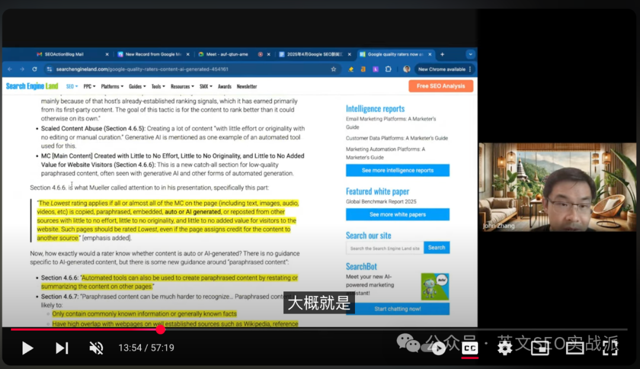The height and width of the screenshot is (369, 640).
Task: Open the video settings gear
Action: click(x=505, y=348)
